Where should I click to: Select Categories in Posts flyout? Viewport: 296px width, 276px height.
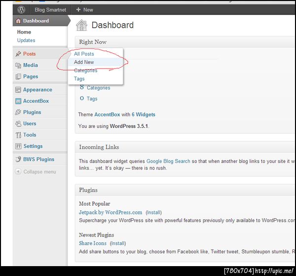coord(86,71)
